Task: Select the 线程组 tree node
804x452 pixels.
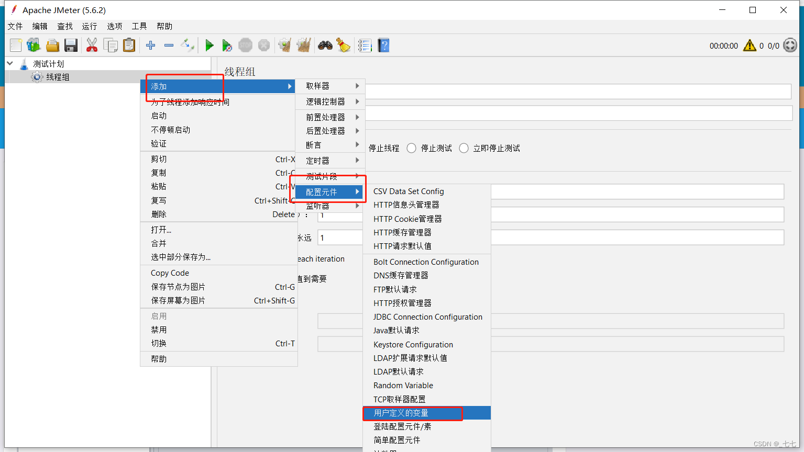Action: click(x=58, y=77)
